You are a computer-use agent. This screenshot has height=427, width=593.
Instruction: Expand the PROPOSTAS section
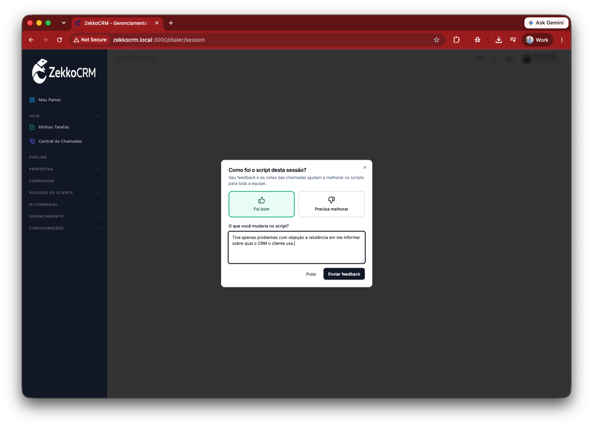tap(65, 169)
